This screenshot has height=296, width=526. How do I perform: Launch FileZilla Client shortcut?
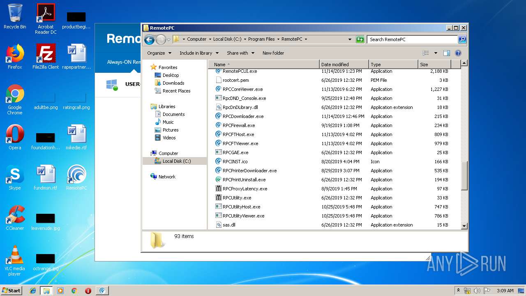point(46,56)
